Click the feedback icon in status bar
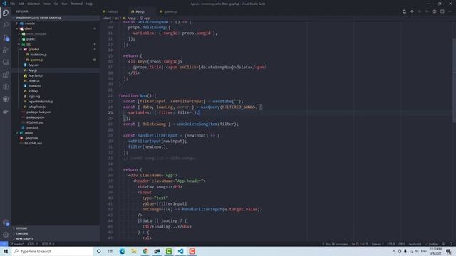The width and height of the screenshot is (456, 256). coord(444,244)
